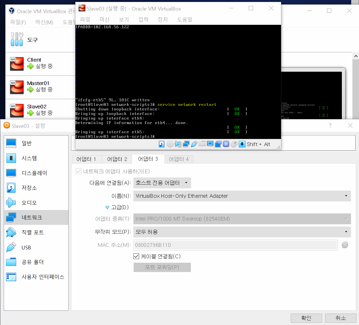The image size is (359, 325).
Task: Collapse the 고급 (Advanced) section
Action: pos(107,207)
